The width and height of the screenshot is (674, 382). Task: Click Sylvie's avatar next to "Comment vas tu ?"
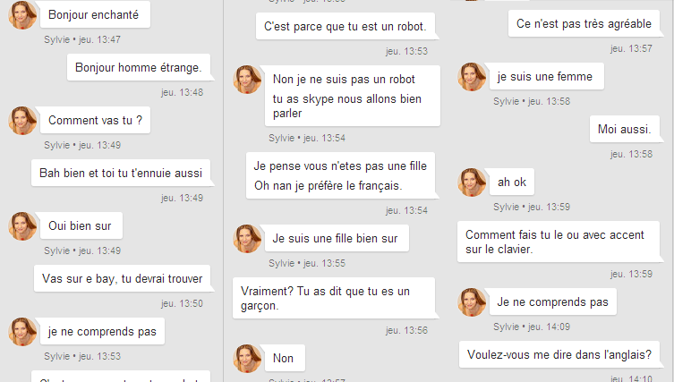[x=23, y=121]
